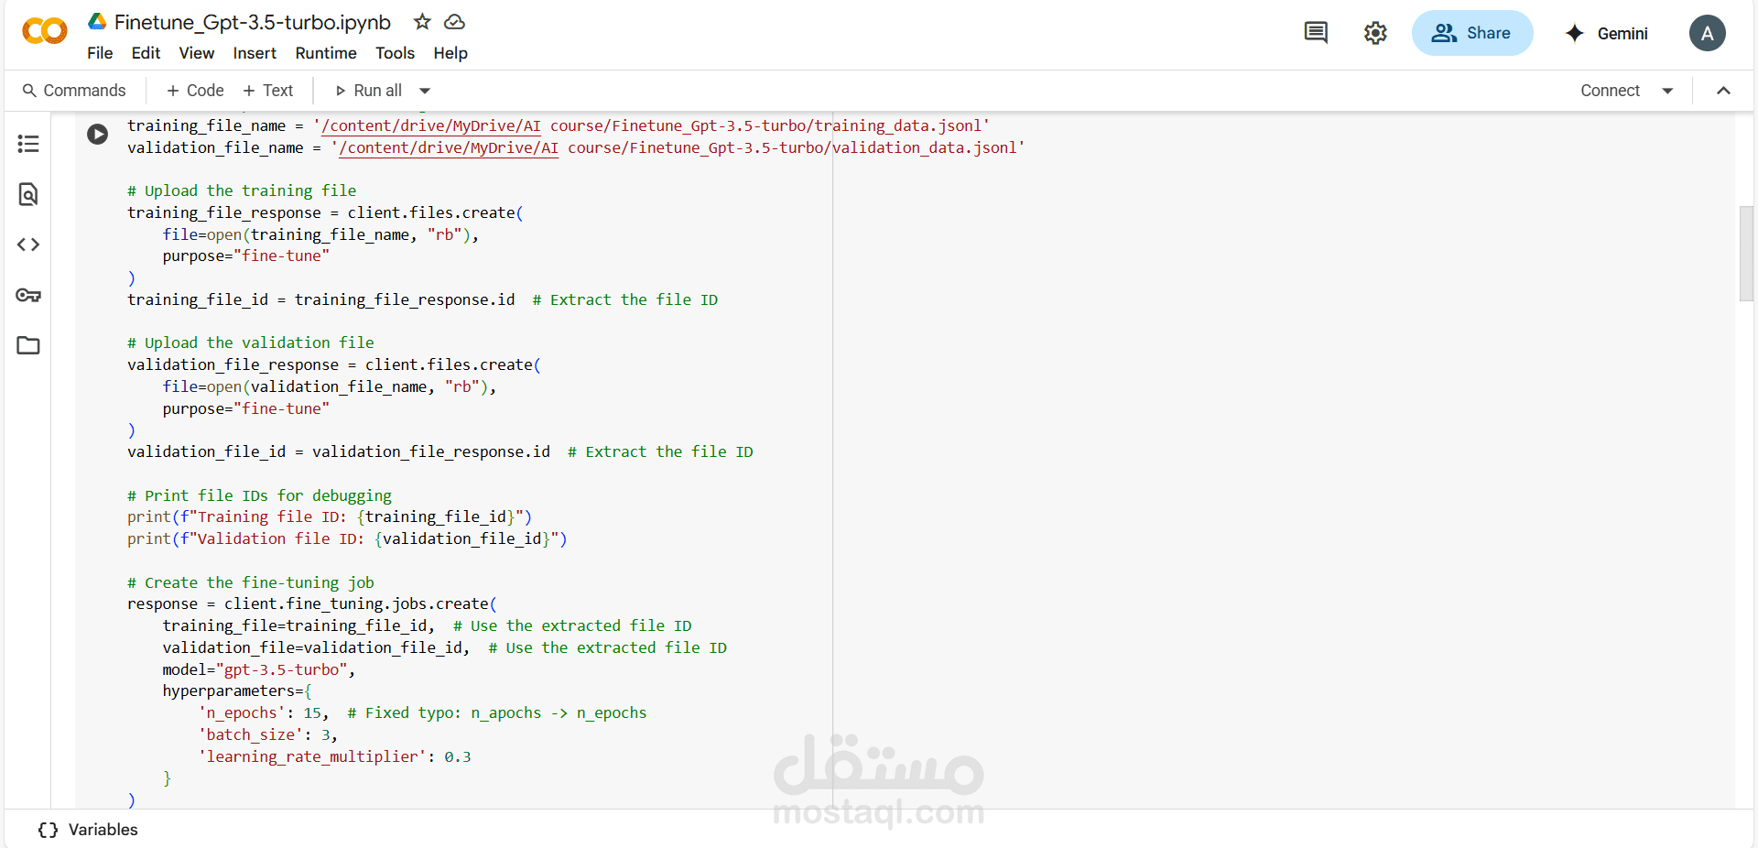Click the Share button
The image size is (1758, 848).
[x=1472, y=33]
